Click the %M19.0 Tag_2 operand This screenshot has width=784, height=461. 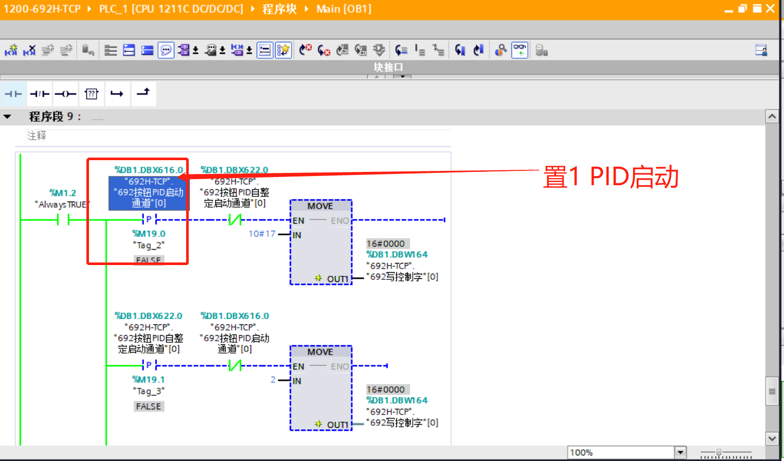coord(149,239)
